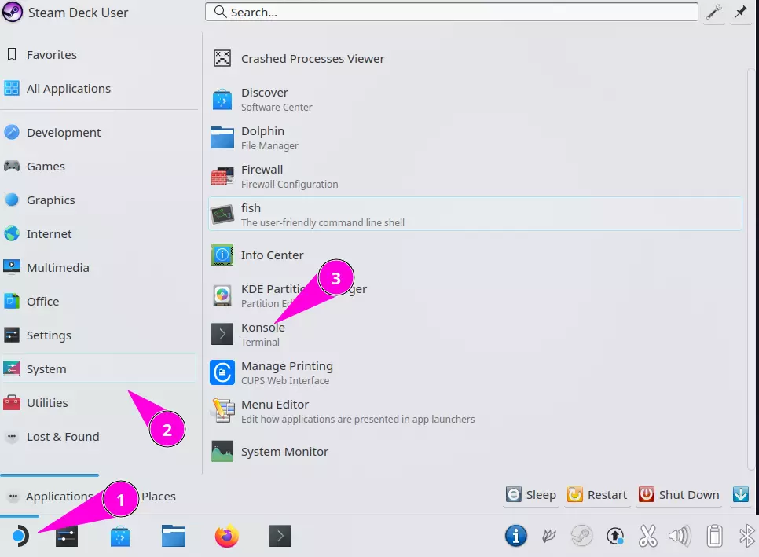Click the Sleep button

point(531,495)
